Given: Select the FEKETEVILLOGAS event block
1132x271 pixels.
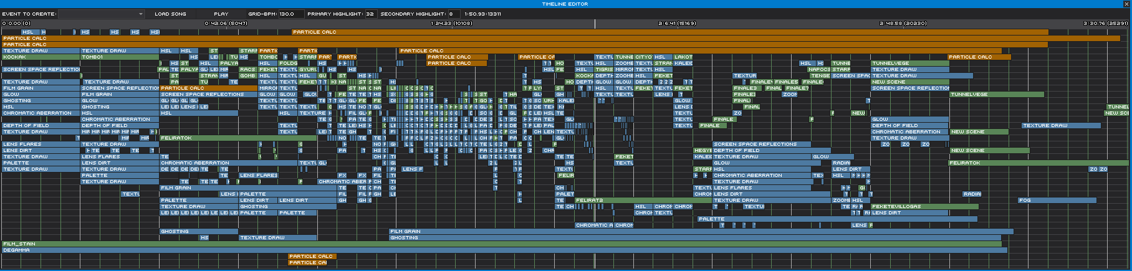Looking at the screenshot, I should pos(924,207).
